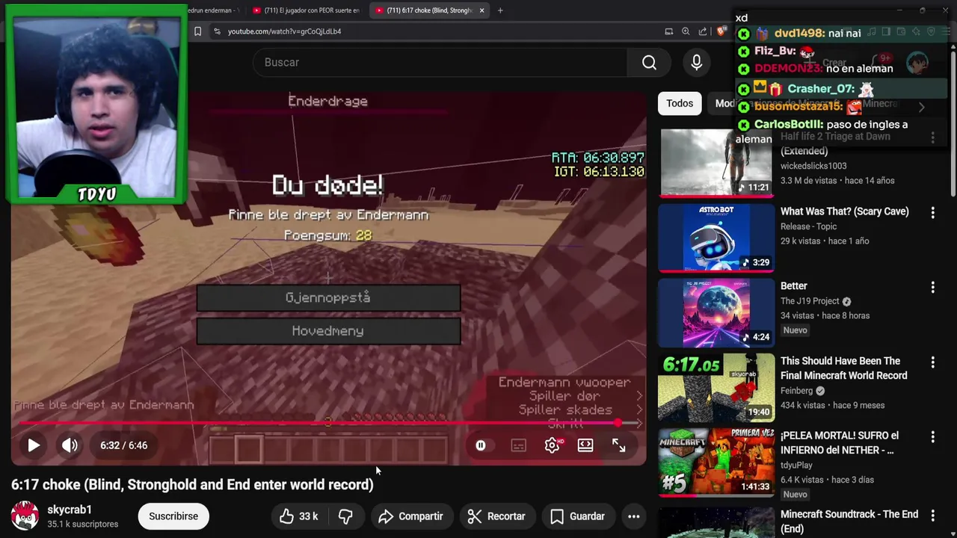This screenshot has height=538, width=957.
Task: Open 'This Should Have Been The Final' title
Action: (843, 368)
